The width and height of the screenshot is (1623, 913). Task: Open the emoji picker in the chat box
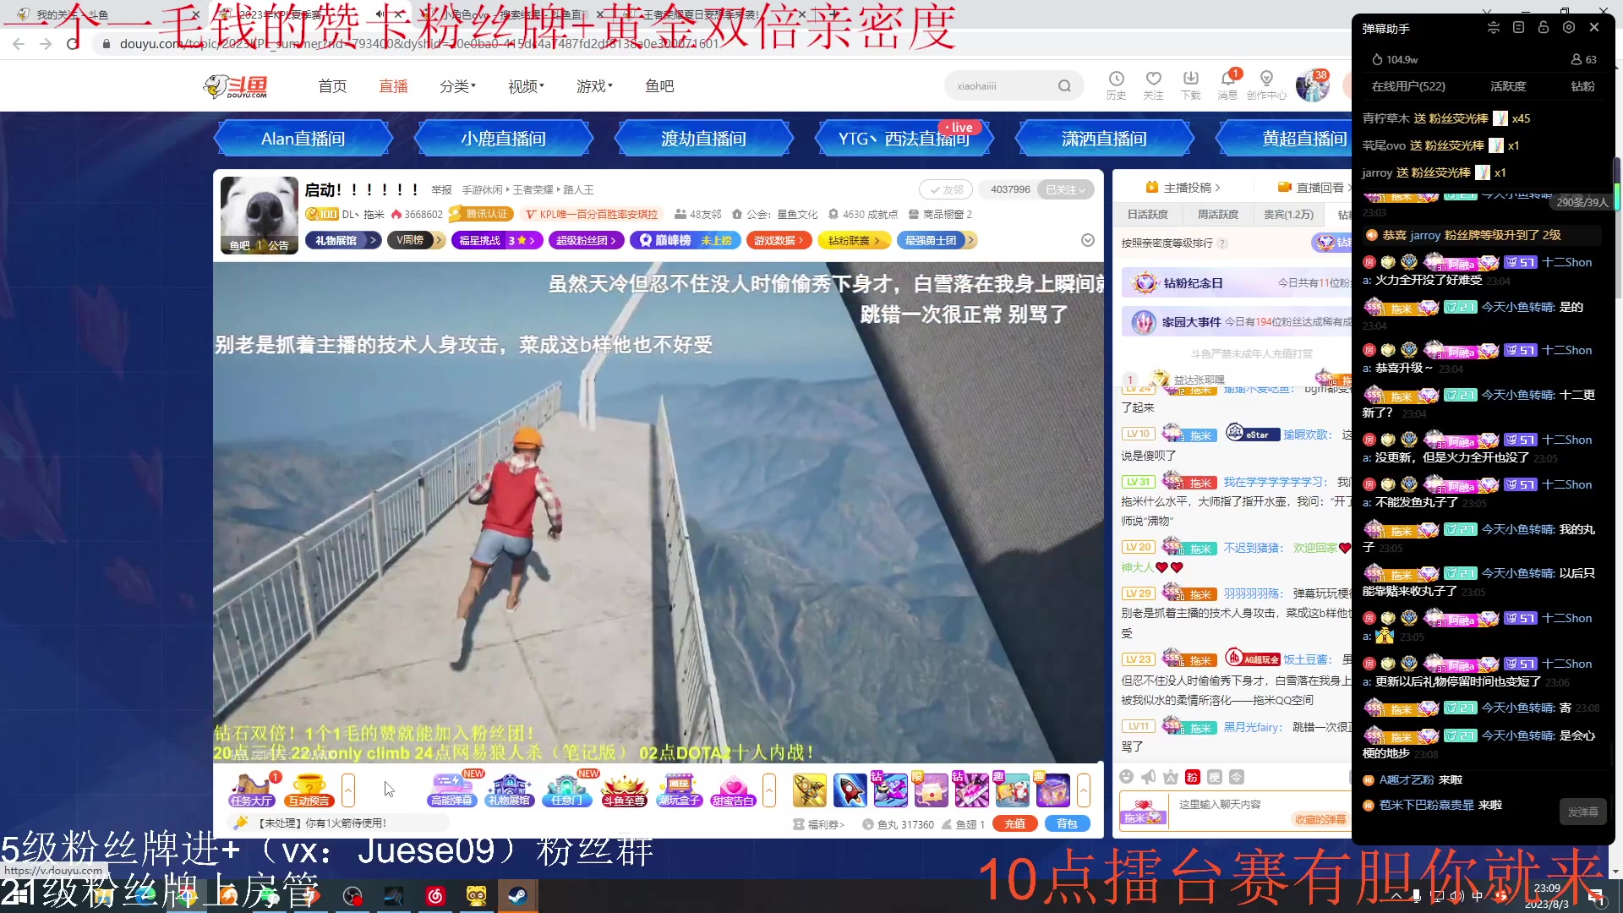click(x=1126, y=777)
